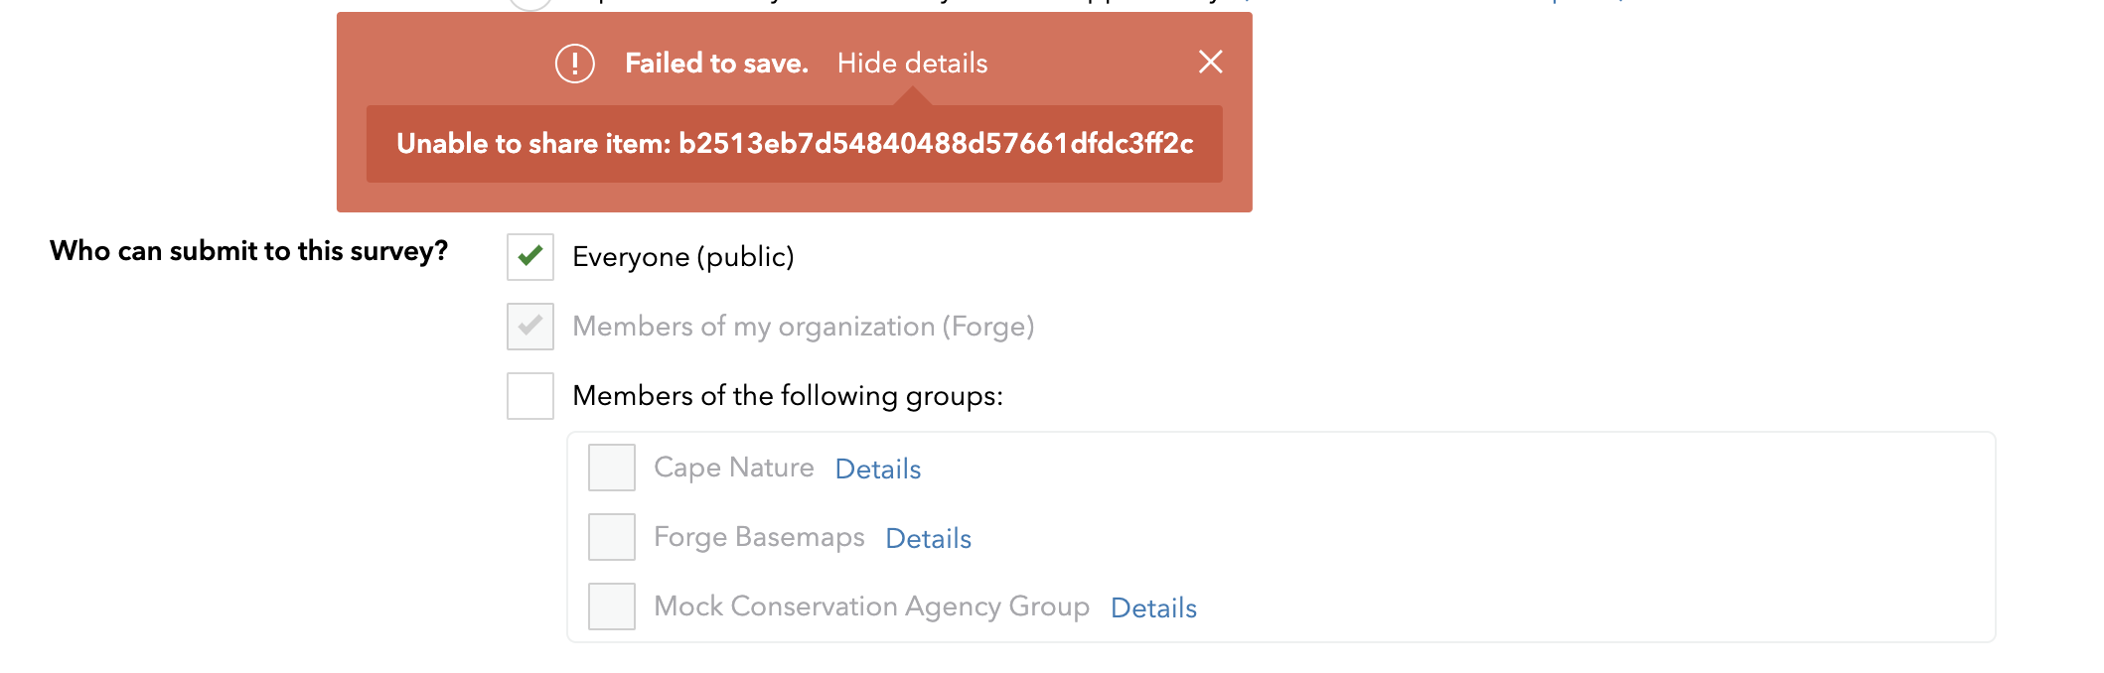
Task: Check the Mock Conservation Agency Group checkbox
Action: tap(612, 606)
